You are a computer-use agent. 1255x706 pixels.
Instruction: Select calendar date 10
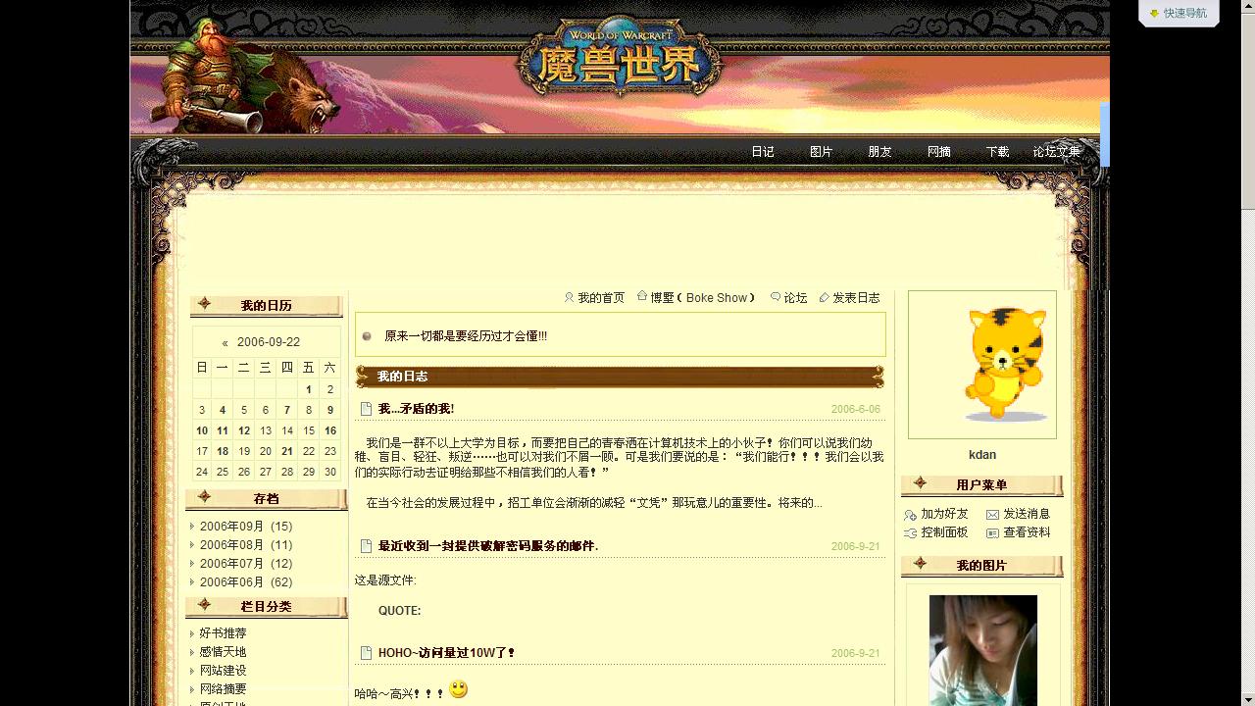202,431
